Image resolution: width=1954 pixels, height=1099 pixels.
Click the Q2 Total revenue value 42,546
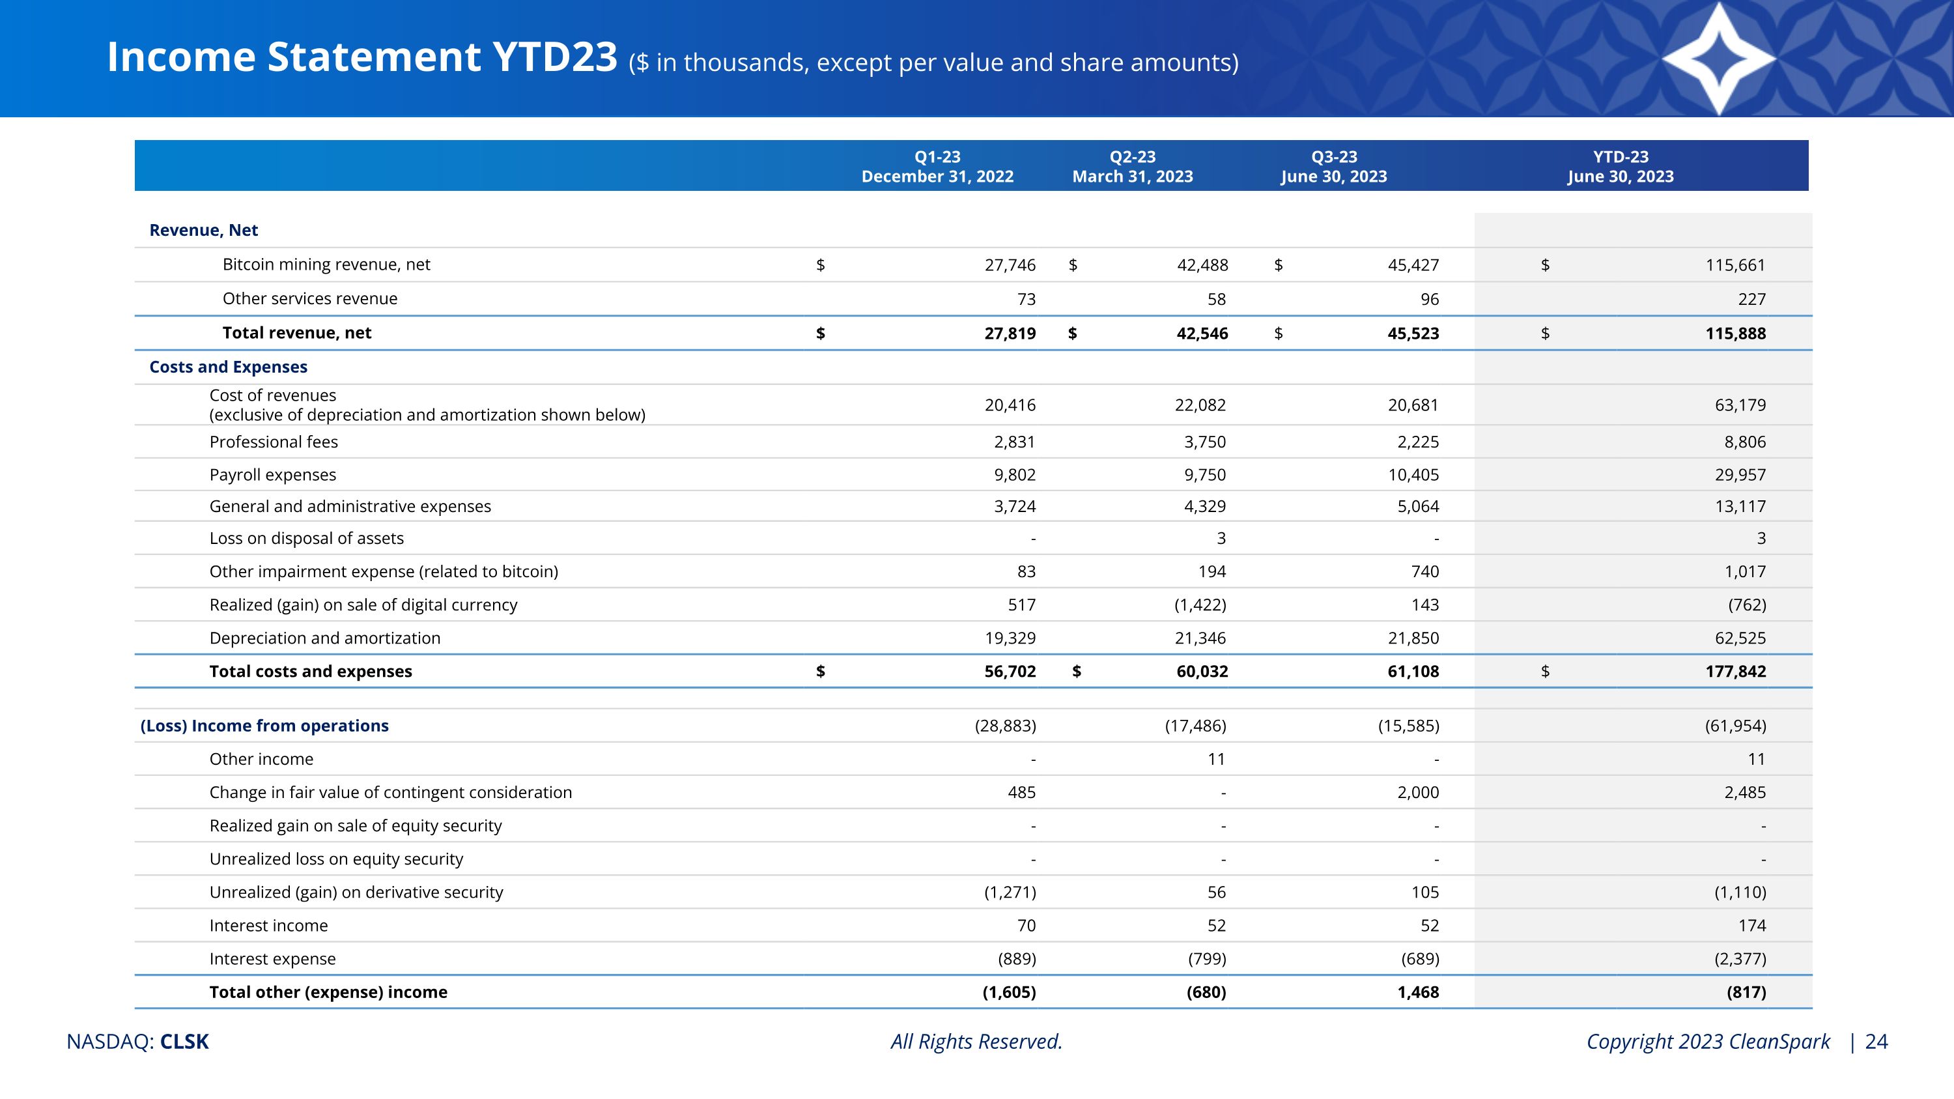click(1202, 333)
